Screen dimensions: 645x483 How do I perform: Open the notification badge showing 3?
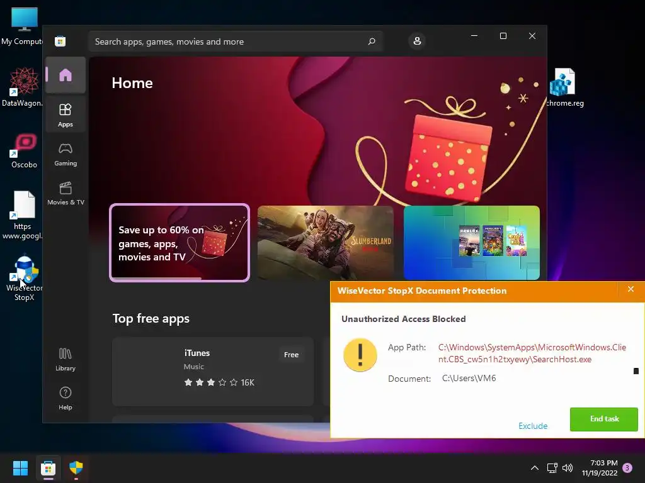627,468
